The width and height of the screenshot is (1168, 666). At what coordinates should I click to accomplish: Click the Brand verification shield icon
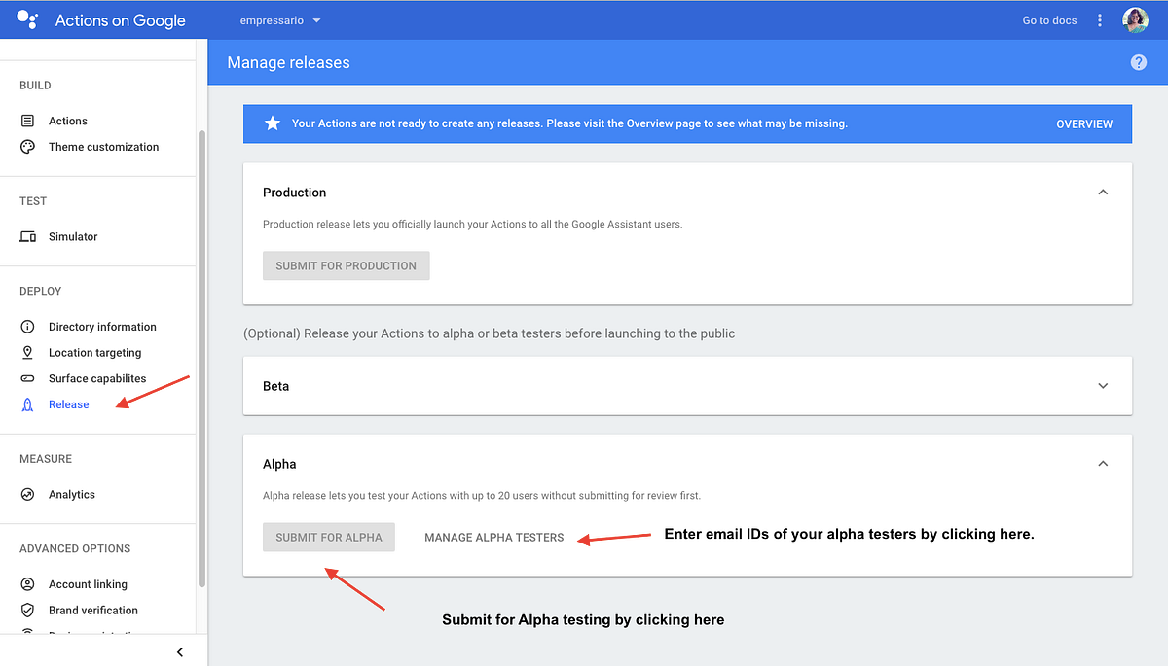pos(28,610)
